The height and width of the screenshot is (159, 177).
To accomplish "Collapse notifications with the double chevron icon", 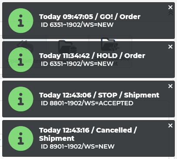I will point(171,13).
